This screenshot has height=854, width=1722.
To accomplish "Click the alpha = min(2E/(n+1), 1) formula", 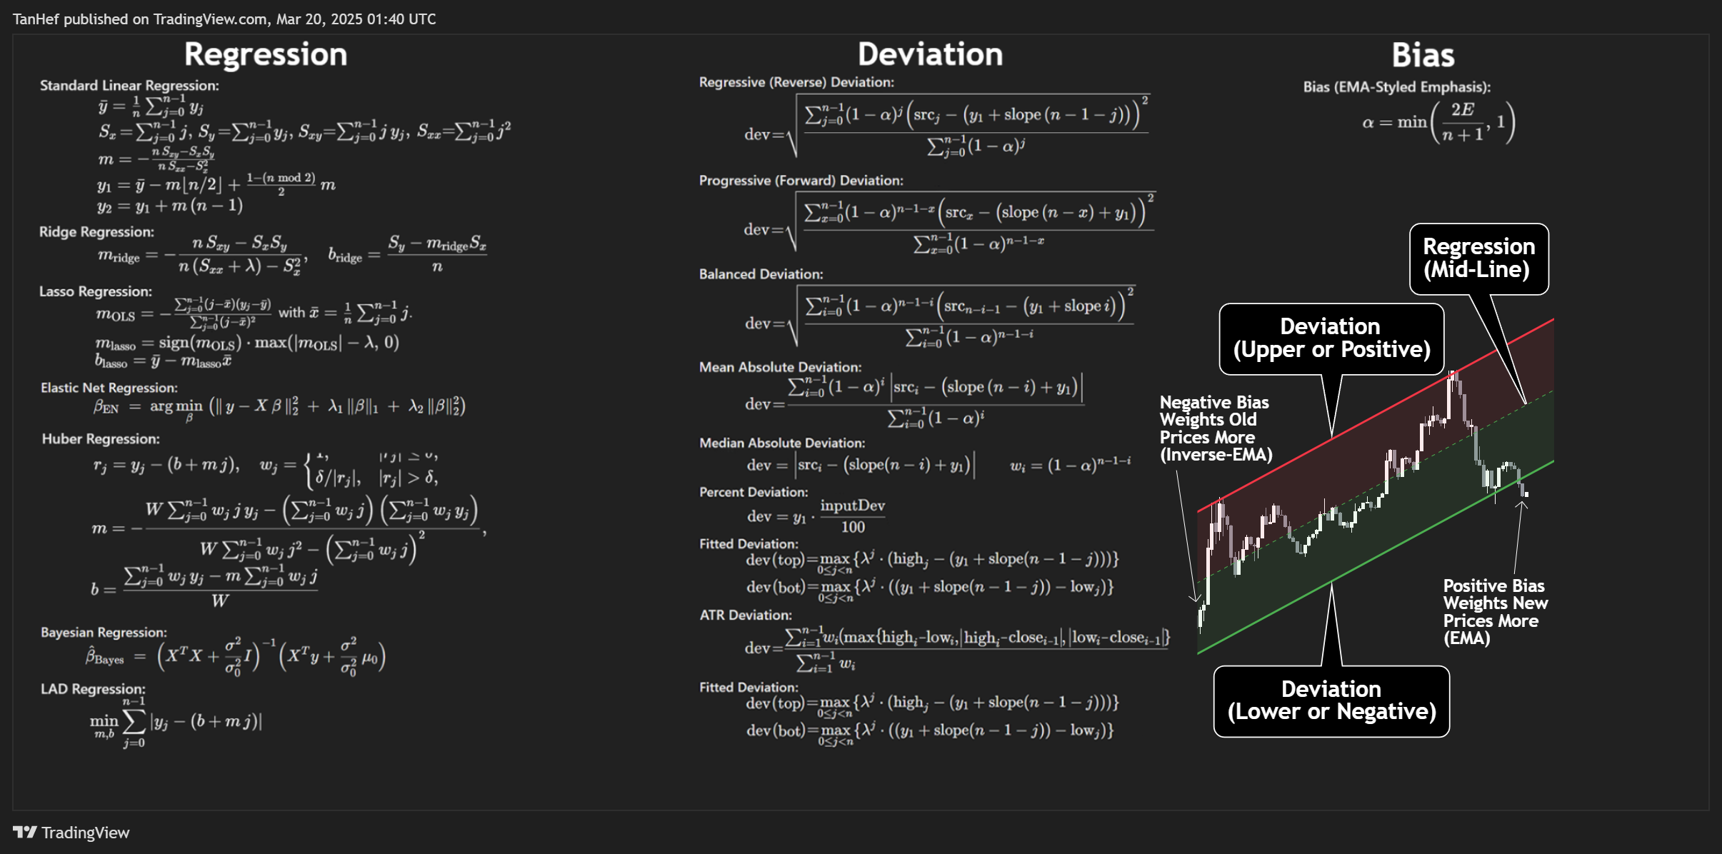I will (x=1438, y=122).
